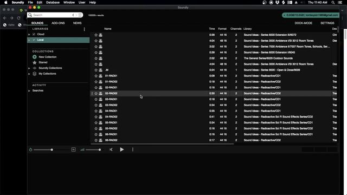Click the pitch reset icon
347x195 pixels.
[30, 149]
